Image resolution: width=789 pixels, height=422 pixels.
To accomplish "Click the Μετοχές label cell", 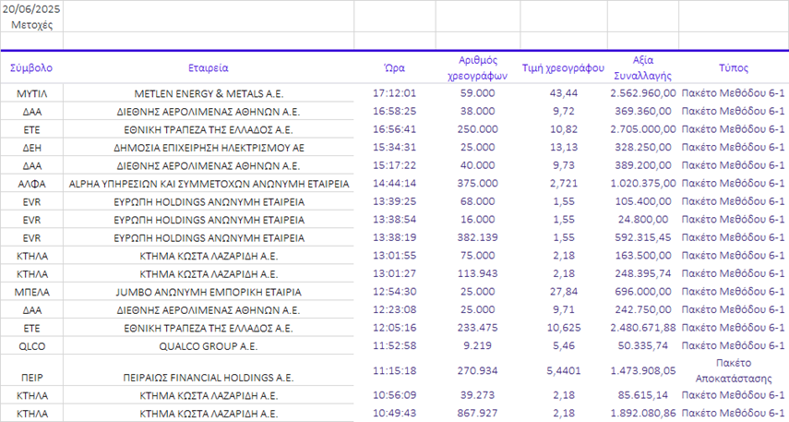I will [x=31, y=25].
